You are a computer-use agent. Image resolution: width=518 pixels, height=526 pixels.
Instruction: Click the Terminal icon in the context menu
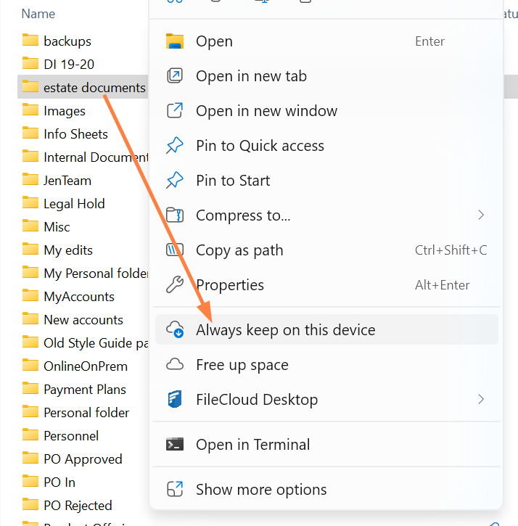[x=175, y=445]
